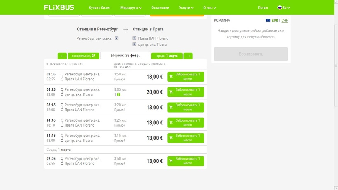Uncheck the Прага ÚAN Florenc checkbox
The image size is (338, 190).
point(134,38)
